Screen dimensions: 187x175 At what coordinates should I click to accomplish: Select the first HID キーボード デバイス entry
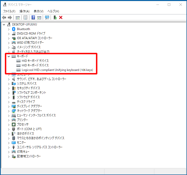coord(35,61)
